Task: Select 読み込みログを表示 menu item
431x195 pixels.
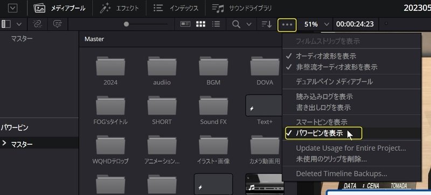Action: pyautogui.click(x=352, y=96)
